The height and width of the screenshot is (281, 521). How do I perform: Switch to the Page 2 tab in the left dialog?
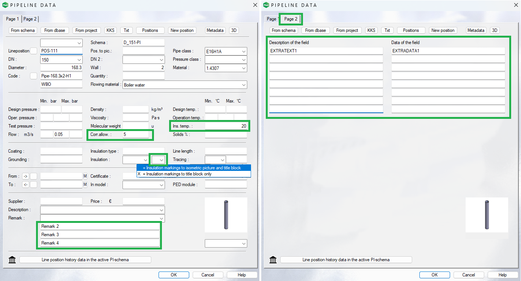pyautogui.click(x=30, y=19)
